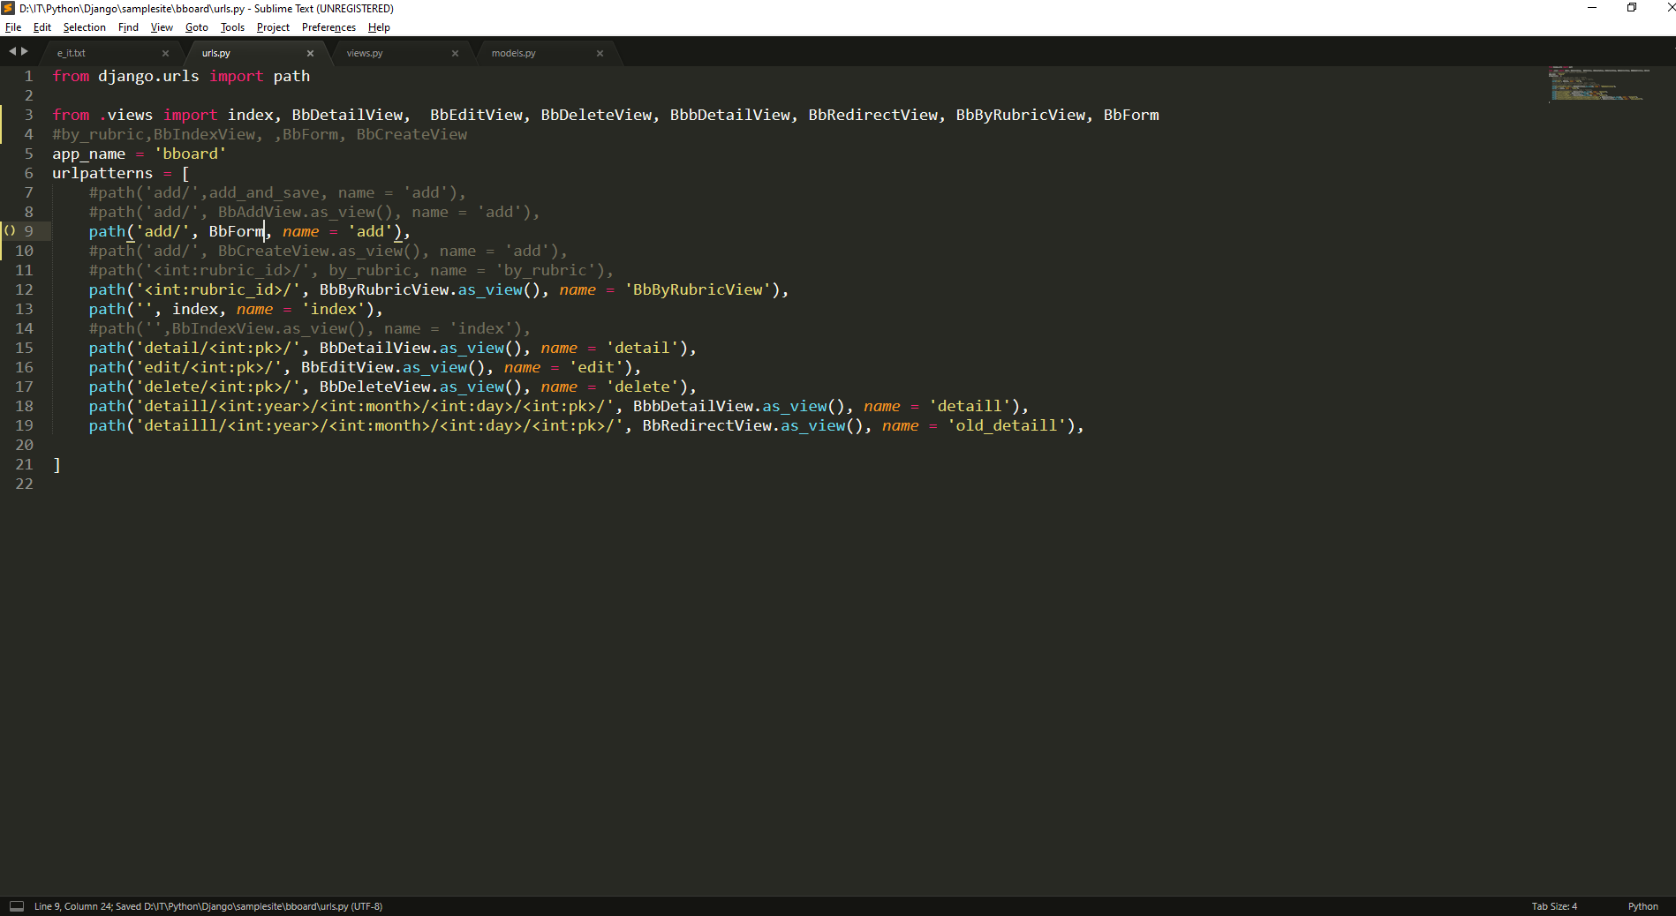Click the commented BbCreateView on line 4
The image size is (1676, 916).
(411, 134)
